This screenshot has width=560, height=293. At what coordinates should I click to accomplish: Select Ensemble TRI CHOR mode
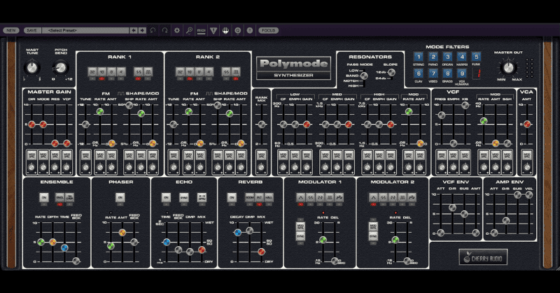(69, 198)
